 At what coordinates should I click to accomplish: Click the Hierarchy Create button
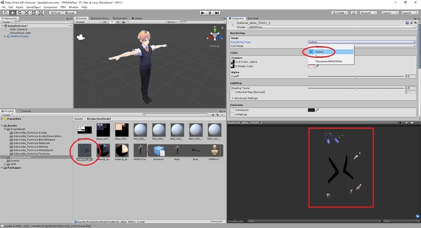pyautogui.click(x=7, y=22)
